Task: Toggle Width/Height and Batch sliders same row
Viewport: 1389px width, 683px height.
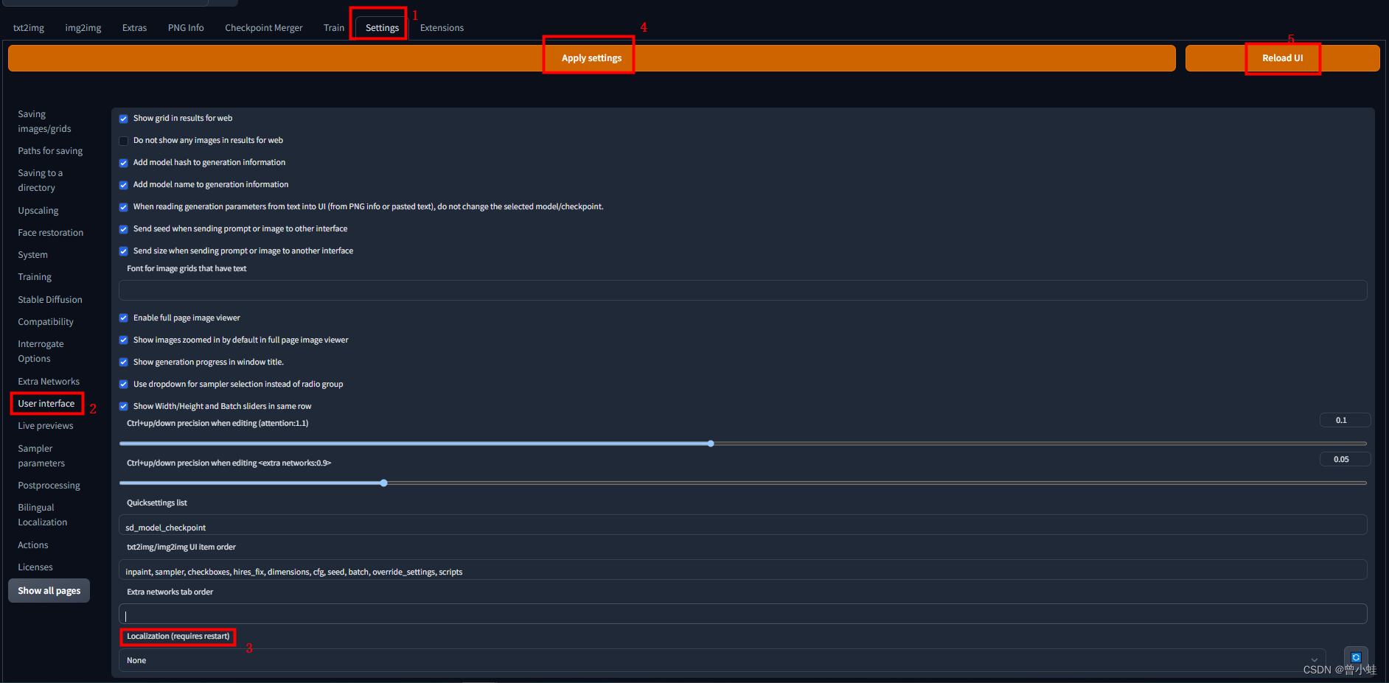Action: pos(124,407)
